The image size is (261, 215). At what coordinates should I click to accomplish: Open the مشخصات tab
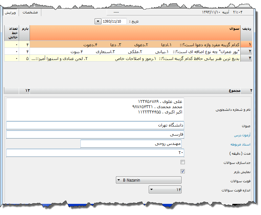point(30,12)
